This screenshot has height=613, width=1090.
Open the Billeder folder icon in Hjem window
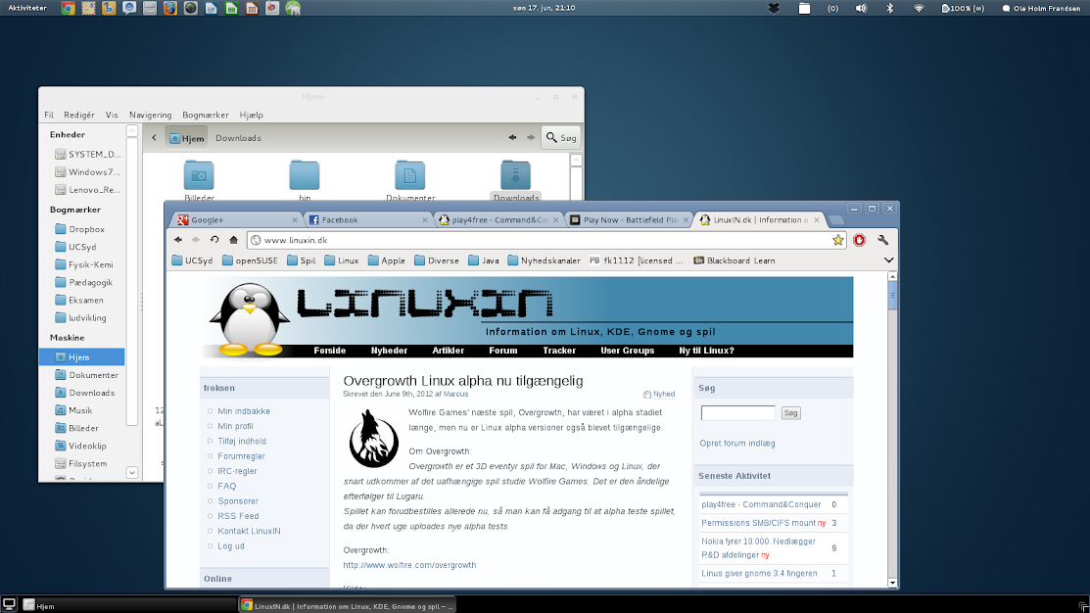(x=199, y=175)
